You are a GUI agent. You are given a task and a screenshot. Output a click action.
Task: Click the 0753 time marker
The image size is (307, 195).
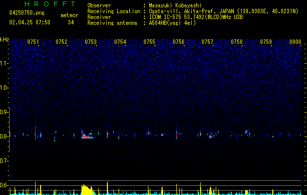pos(91,42)
